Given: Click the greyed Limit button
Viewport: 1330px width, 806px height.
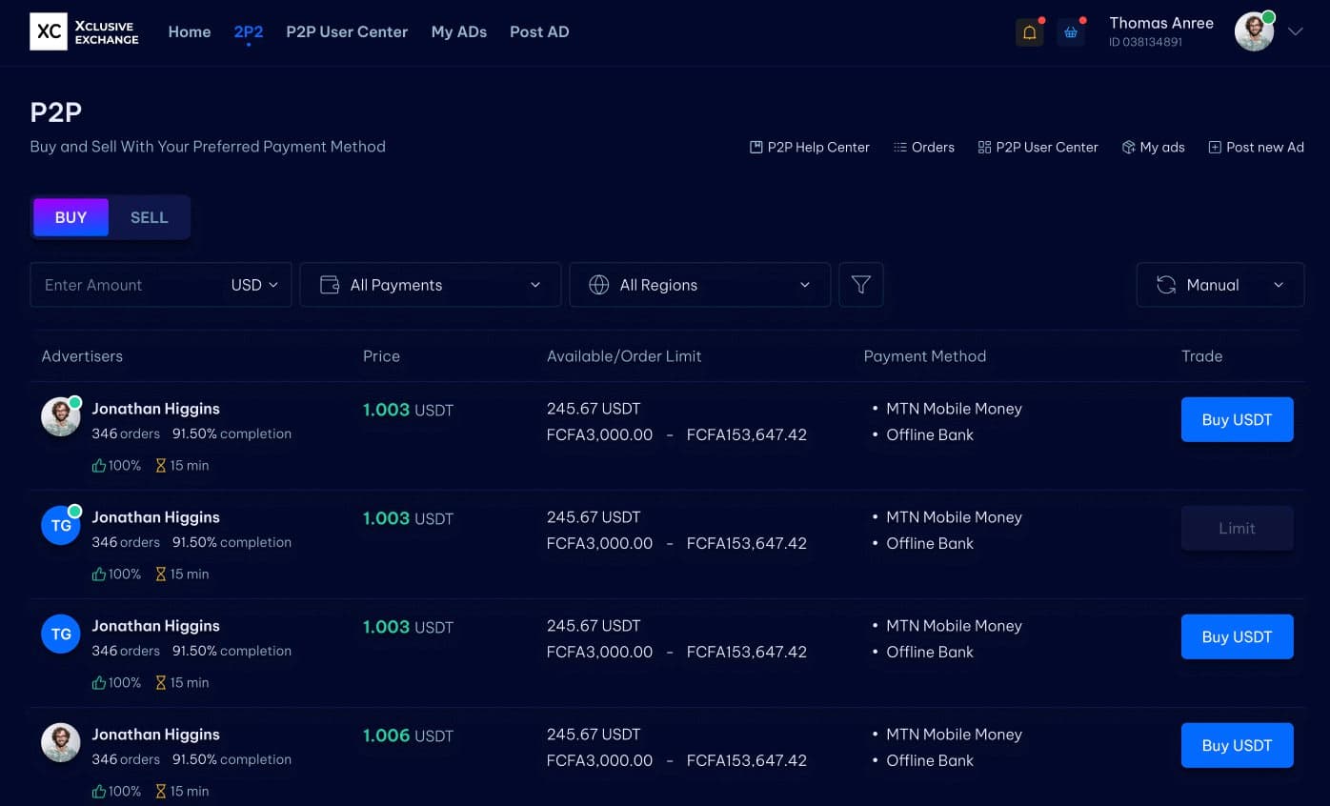Looking at the screenshot, I should click(1237, 528).
